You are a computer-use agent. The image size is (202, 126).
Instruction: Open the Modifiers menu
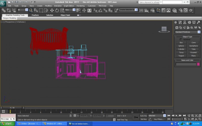48,6
